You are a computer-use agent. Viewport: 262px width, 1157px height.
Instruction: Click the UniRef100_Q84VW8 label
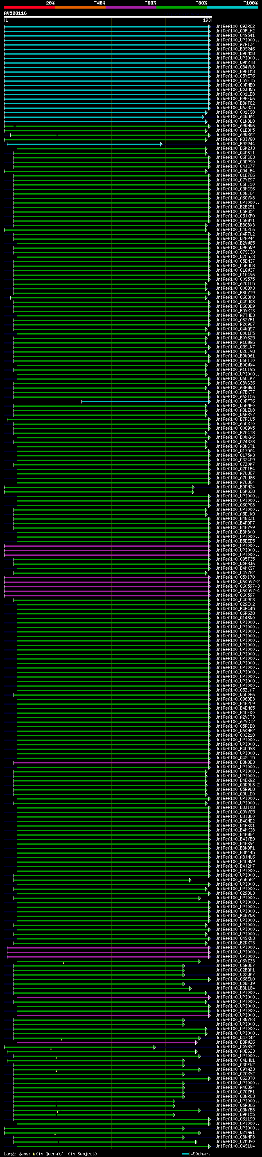click(235, 67)
